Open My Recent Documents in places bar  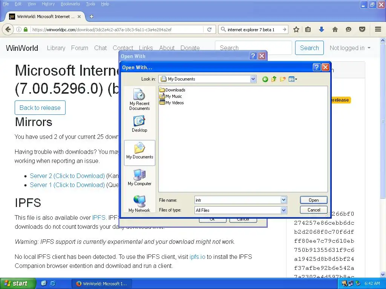pyautogui.click(x=139, y=99)
